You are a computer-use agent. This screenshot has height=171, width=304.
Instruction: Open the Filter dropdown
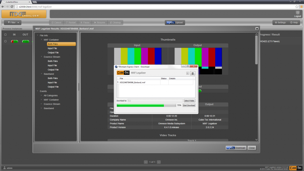pos(13,22)
